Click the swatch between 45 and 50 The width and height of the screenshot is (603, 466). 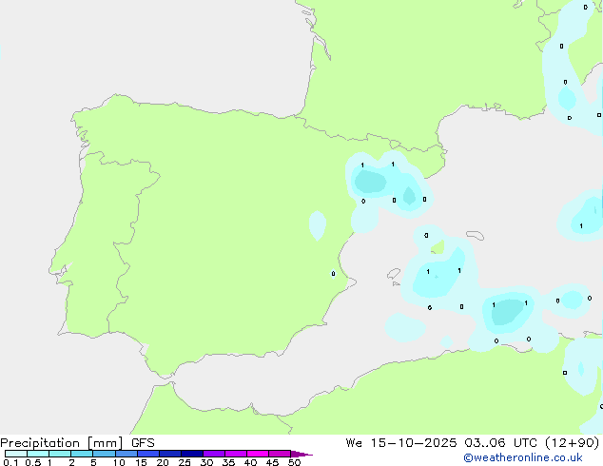coord(280,454)
